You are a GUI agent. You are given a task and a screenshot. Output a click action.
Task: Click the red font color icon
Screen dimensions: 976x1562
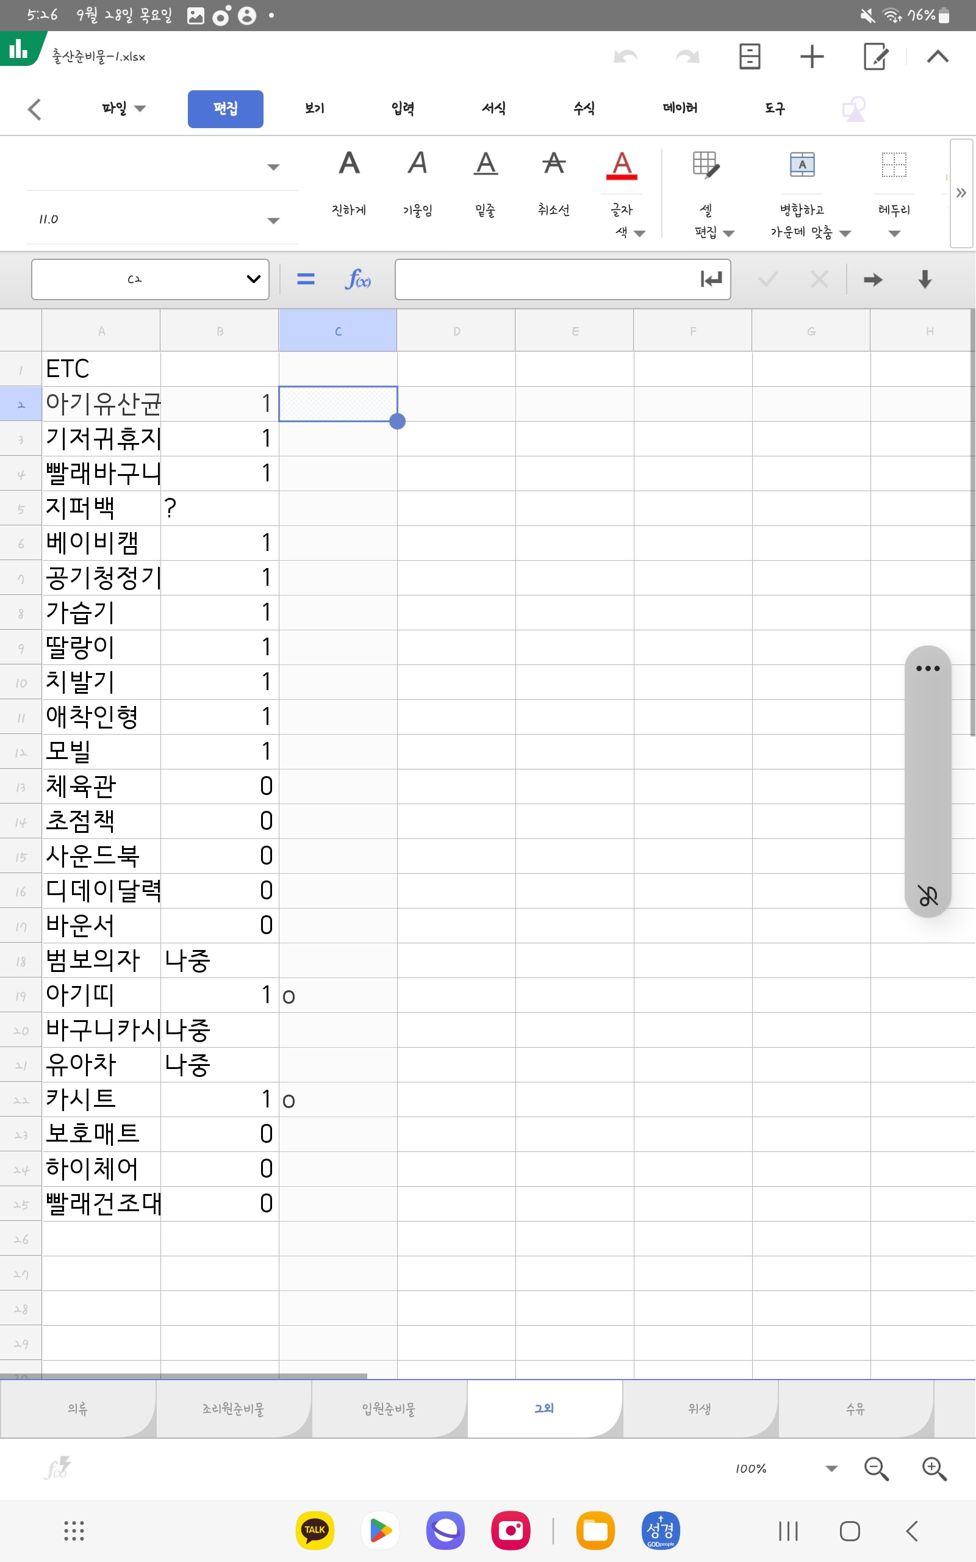point(621,165)
